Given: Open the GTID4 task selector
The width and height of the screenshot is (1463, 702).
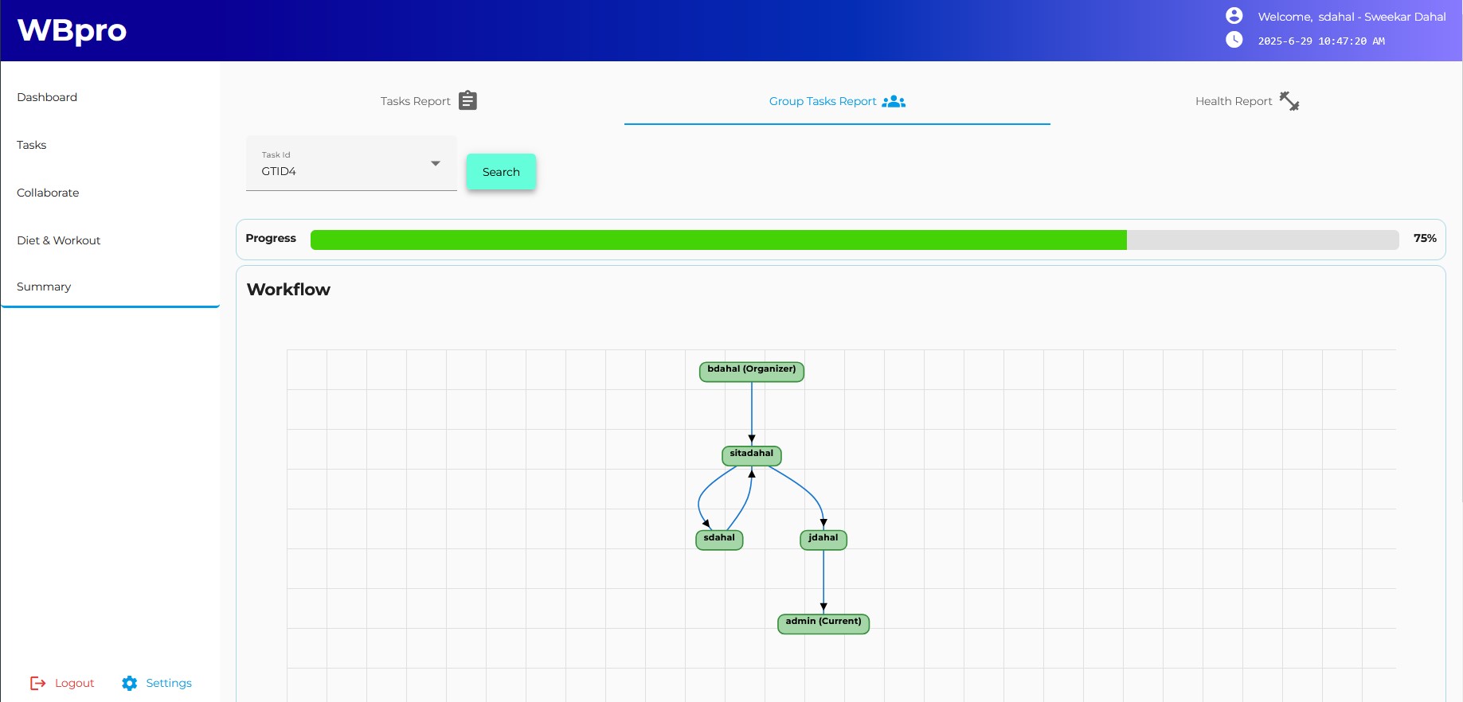Looking at the screenshot, I should coord(342,171).
